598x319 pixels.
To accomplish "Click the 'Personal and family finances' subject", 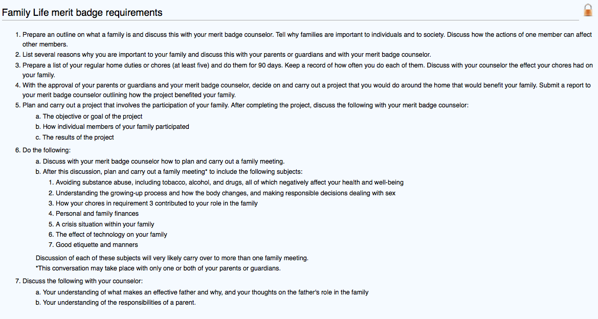I will tap(97, 214).
